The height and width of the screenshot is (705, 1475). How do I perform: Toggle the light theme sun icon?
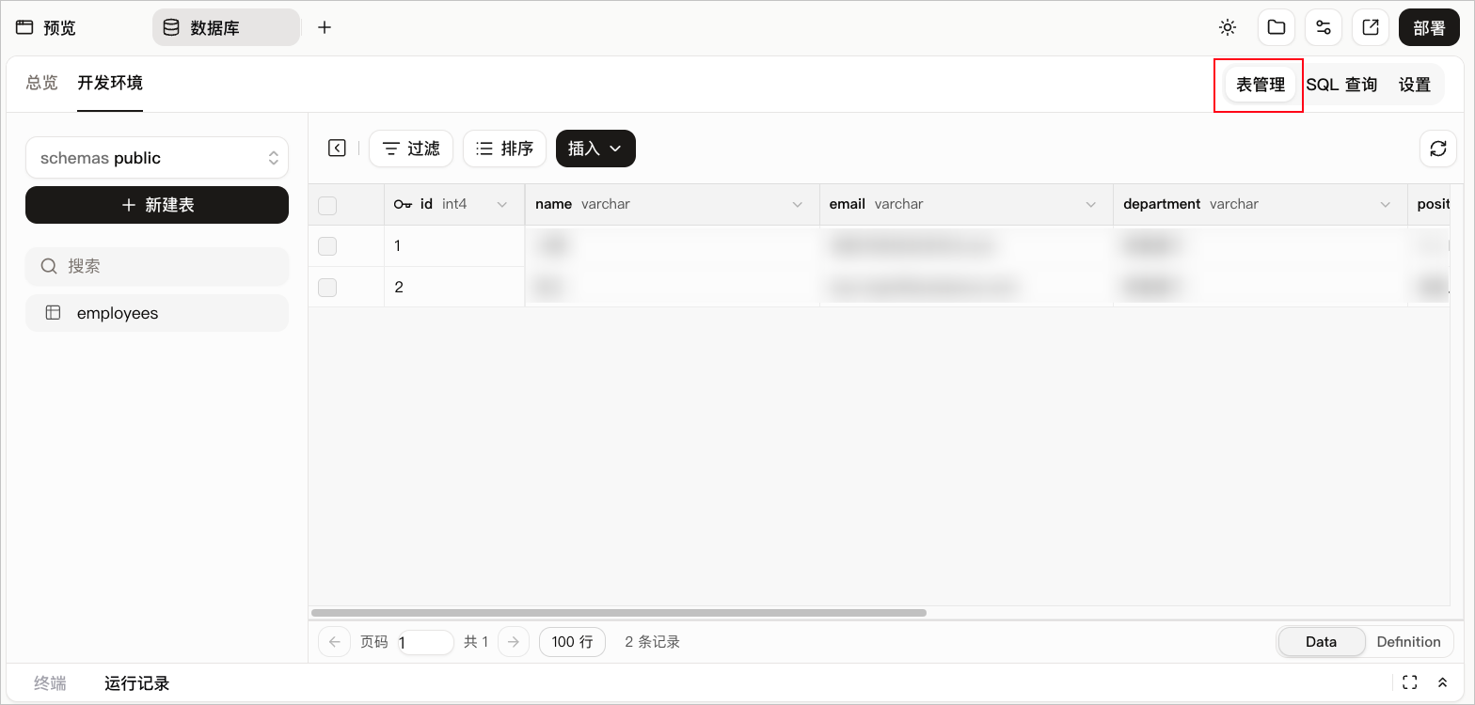click(x=1228, y=27)
